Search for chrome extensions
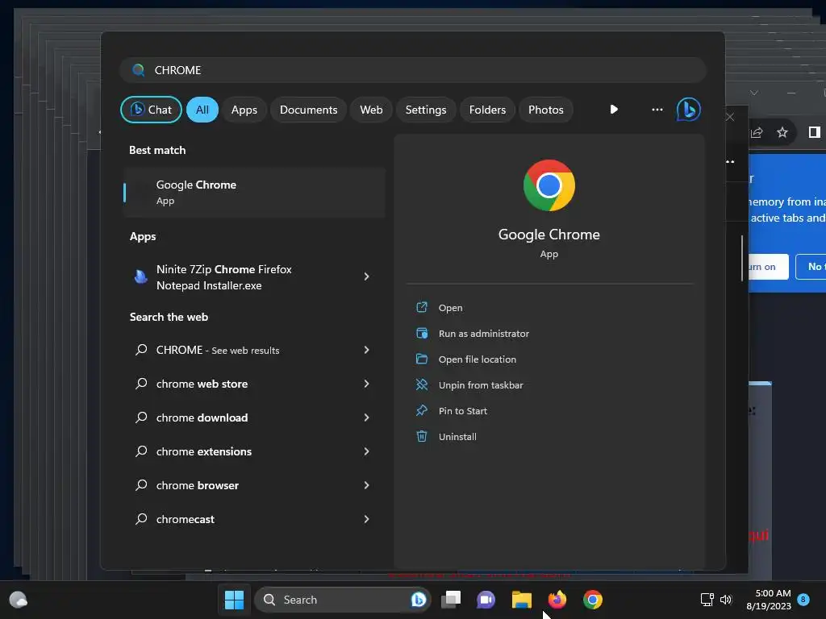The width and height of the screenshot is (826, 619). coord(254,451)
